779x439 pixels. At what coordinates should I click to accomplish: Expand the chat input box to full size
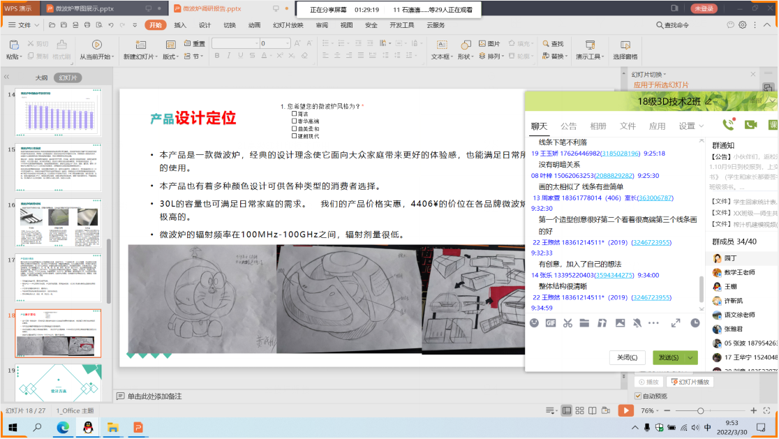click(x=676, y=323)
